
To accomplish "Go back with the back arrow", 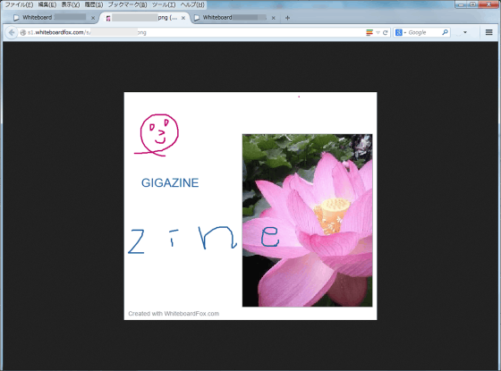I will pos(12,32).
